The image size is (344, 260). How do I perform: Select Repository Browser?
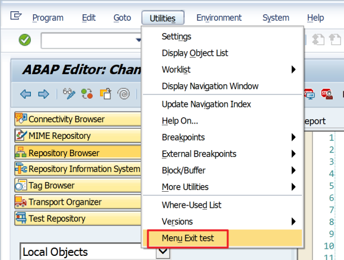click(78, 153)
